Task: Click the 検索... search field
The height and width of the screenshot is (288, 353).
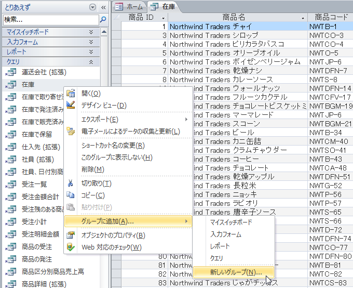Action: pyautogui.click(x=51, y=20)
